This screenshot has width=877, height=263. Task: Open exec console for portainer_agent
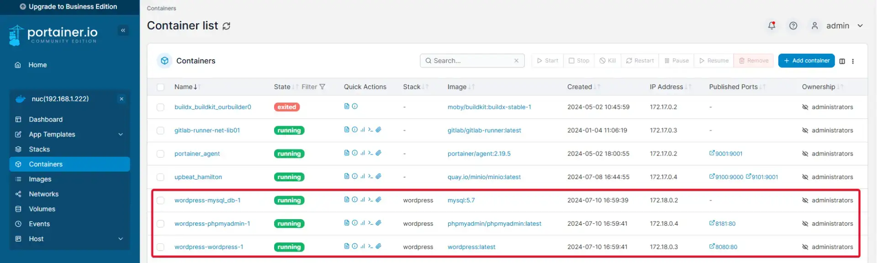pyautogui.click(x=370, y=153)
